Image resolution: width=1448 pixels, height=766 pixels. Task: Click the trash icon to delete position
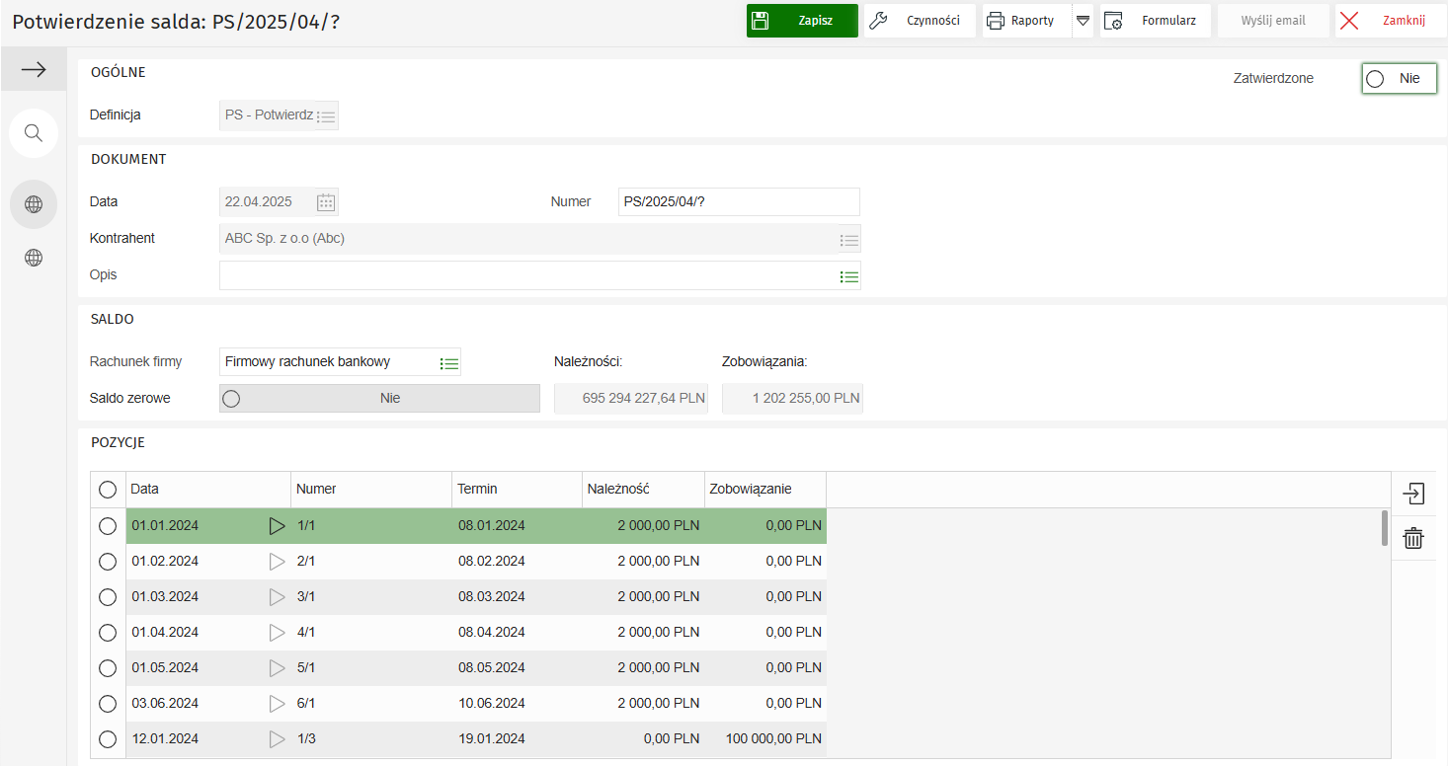coord(1413,538)
